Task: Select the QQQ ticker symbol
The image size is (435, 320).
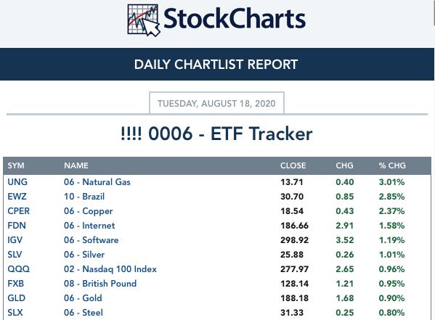Action: click(19, 269)
